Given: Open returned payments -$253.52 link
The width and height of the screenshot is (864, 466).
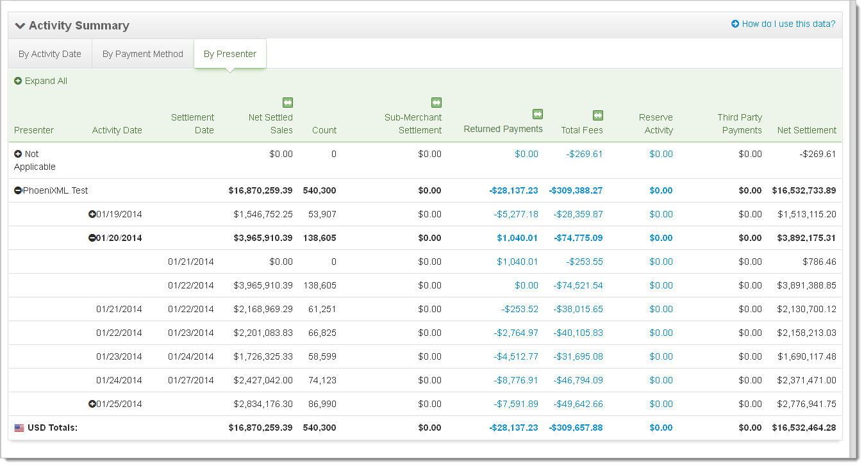Looking at the screenshot, I should (x=520, y=309).
